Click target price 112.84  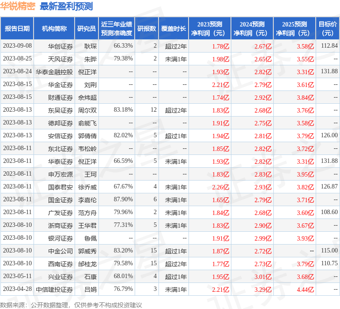pos(329,46)
